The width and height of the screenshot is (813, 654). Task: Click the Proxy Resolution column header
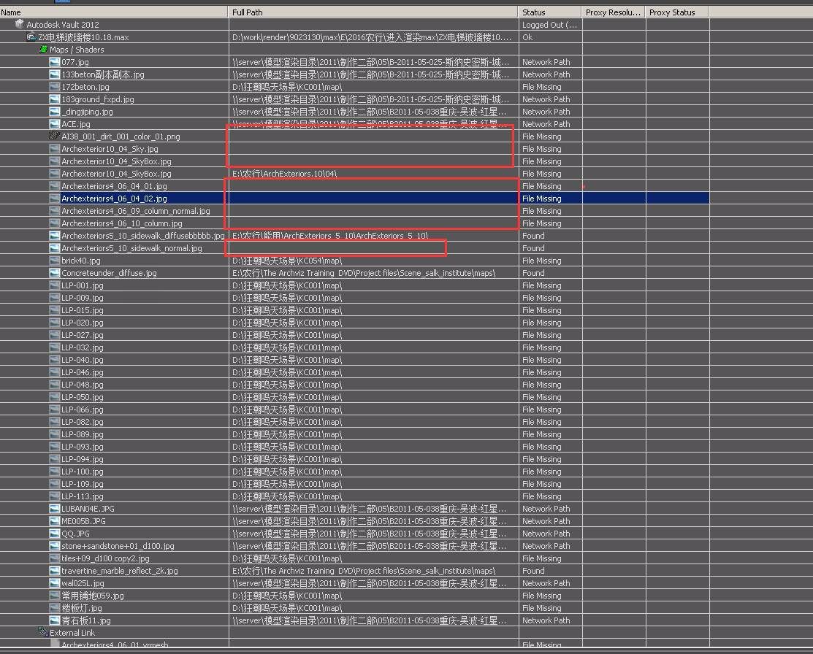(x=613, y=12)
